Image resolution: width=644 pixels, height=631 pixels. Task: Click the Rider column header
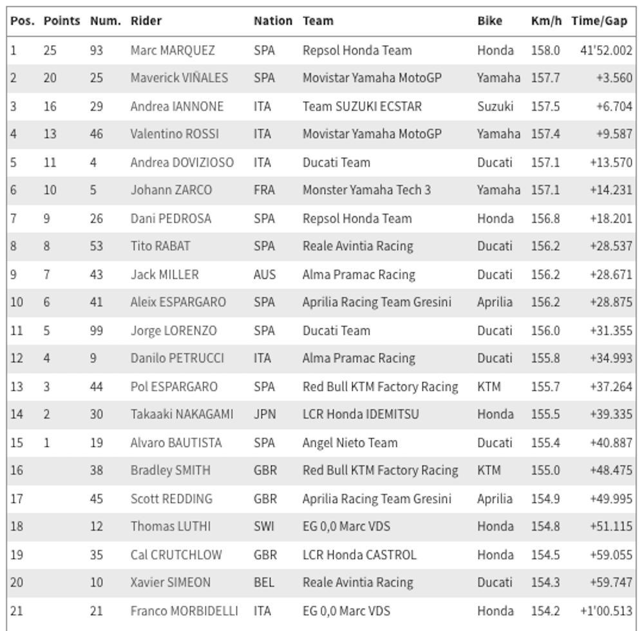point(146,21)
